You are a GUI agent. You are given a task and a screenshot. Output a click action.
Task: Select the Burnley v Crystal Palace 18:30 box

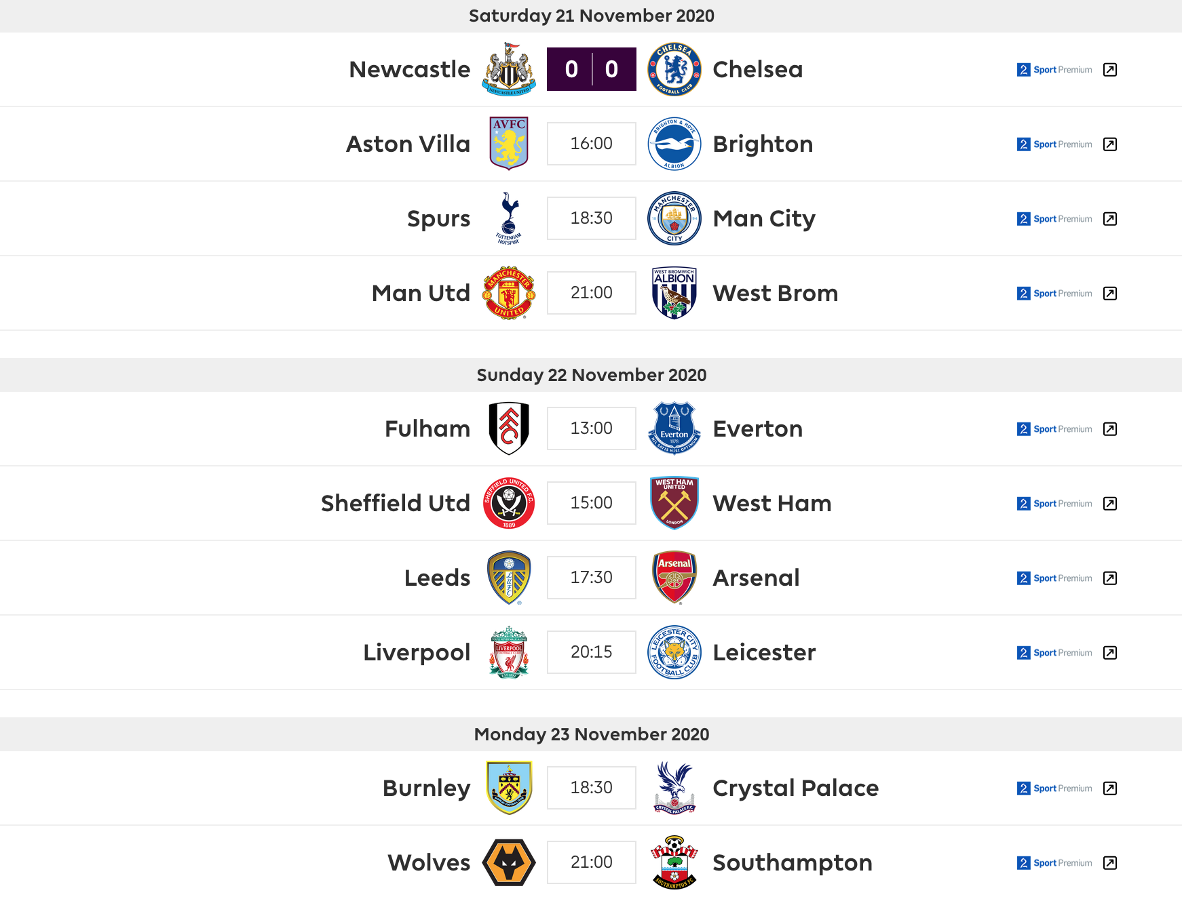(592, 788)
